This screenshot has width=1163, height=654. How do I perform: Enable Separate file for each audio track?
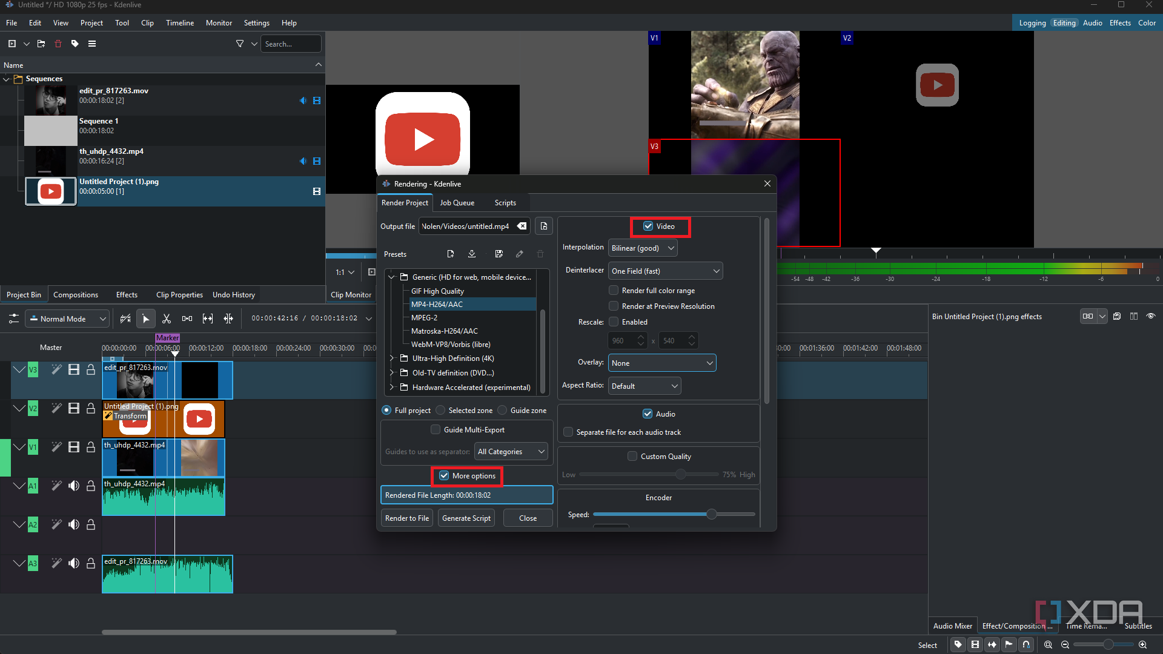[568, 432]
